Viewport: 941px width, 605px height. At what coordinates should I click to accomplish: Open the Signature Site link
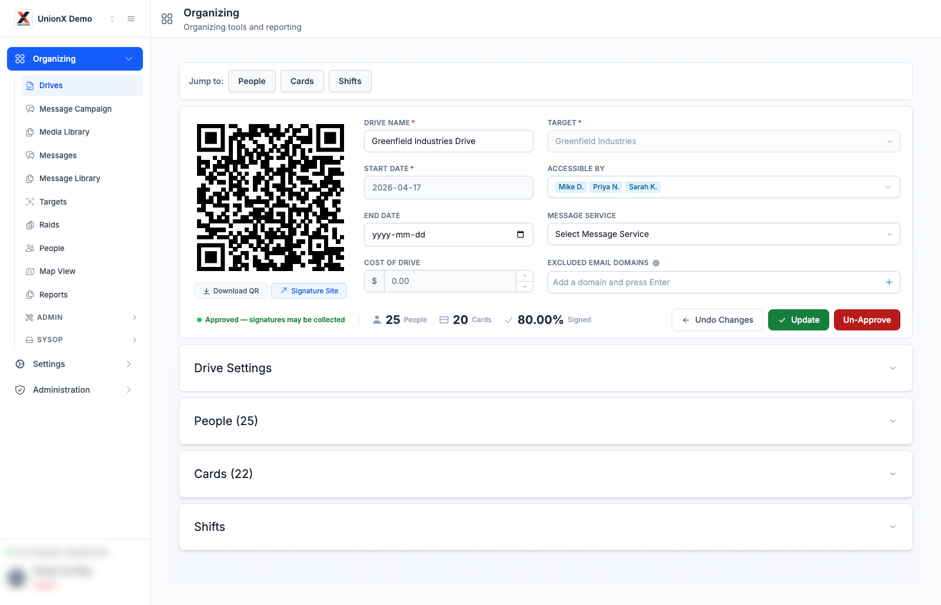pyautogui.click(x=309, y=291)
